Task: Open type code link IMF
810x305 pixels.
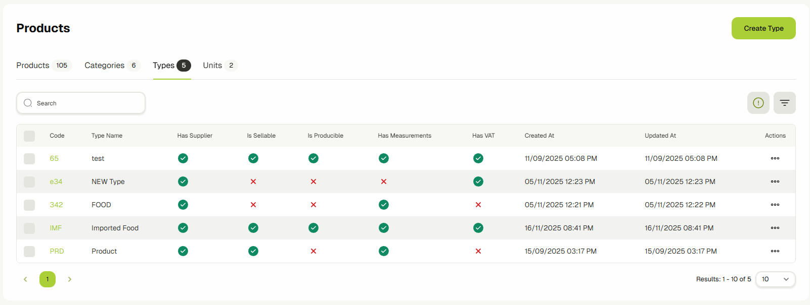Action: click(x=56, y=228)
